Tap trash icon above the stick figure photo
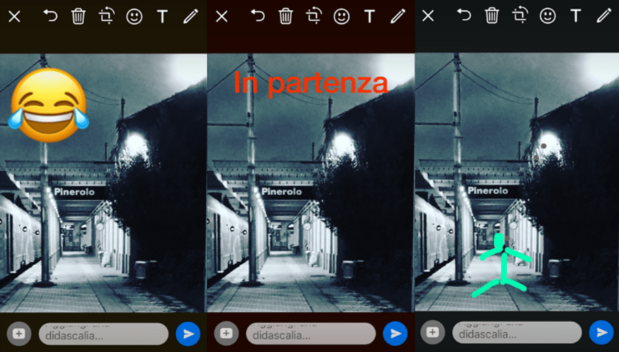The width and height of the screenshot is (619, 352). click(x=492, y=16)
